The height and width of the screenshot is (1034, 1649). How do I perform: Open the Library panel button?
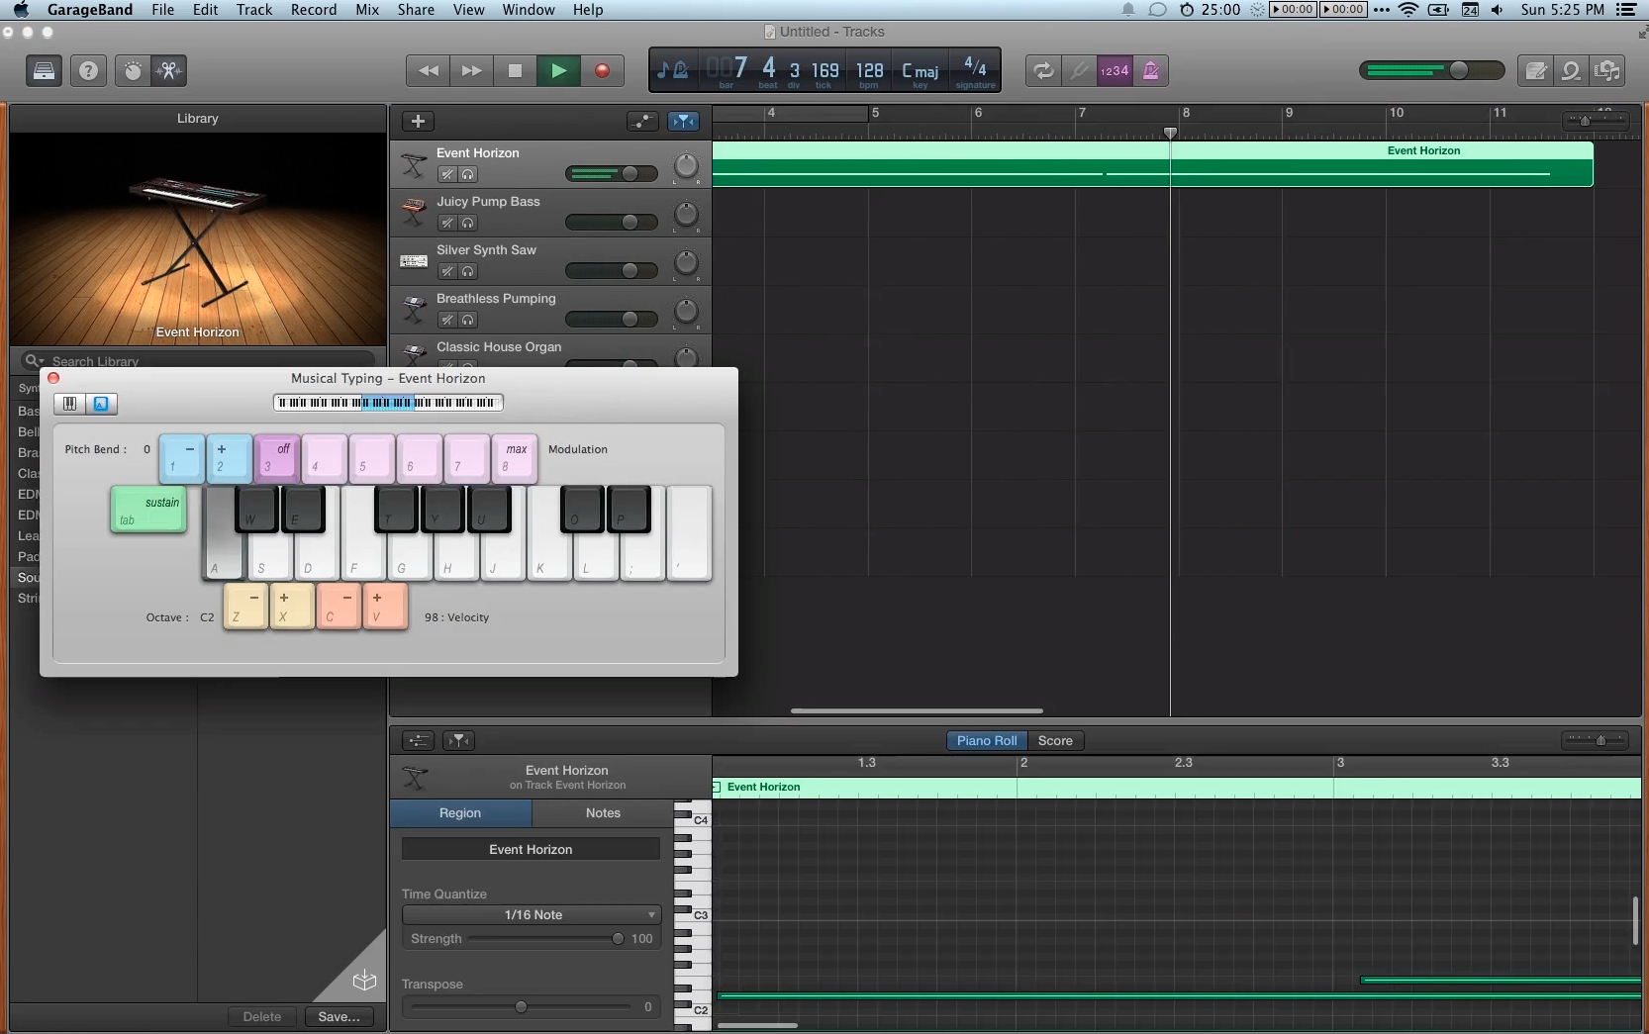click(x=44, y=70)
